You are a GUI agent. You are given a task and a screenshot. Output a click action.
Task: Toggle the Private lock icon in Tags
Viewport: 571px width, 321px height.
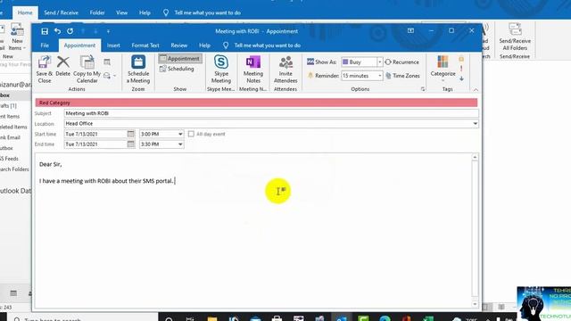click(461, 59)
